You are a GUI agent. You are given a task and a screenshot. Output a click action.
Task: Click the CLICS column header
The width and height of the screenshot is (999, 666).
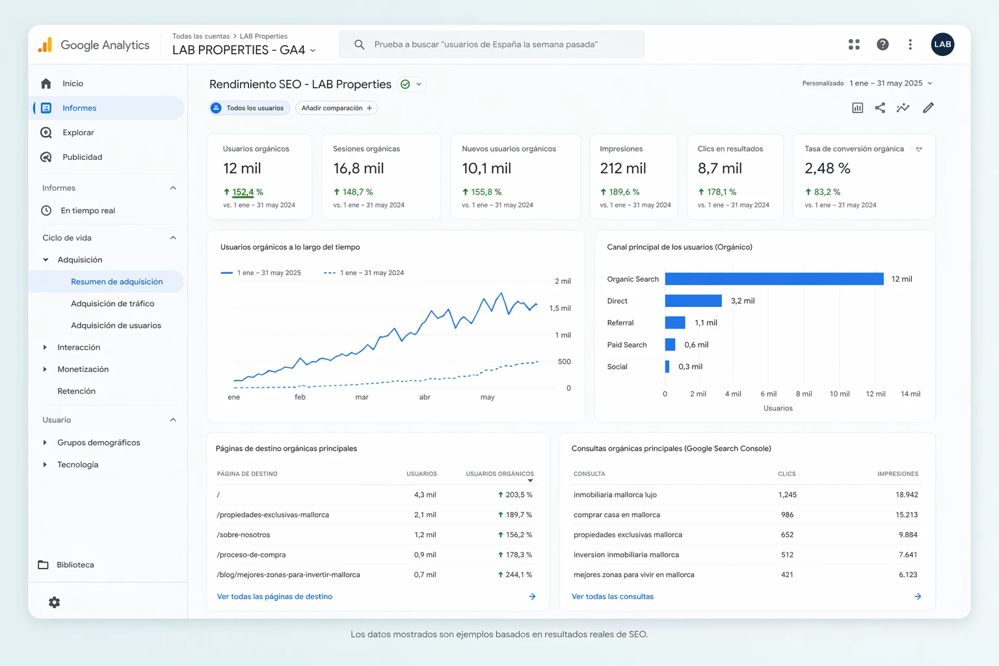point(787,474)
